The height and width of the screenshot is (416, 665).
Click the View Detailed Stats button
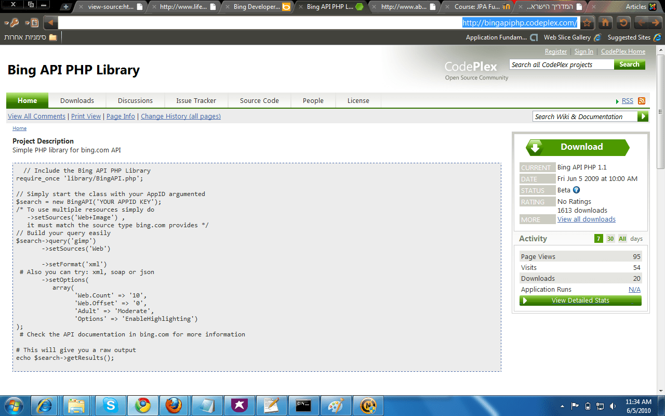click(x=580, y=301)
